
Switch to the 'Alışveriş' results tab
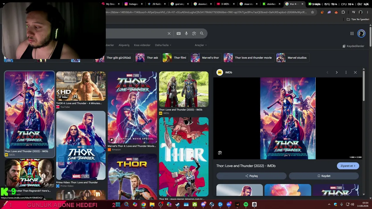pyautogui.click(x=124, y=45)
